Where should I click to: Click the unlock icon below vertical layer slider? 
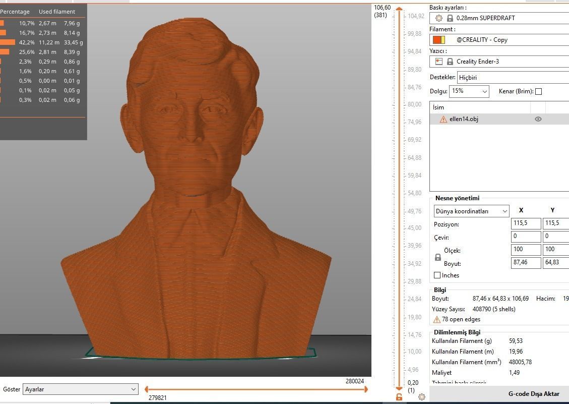click(x=399, y=397)
